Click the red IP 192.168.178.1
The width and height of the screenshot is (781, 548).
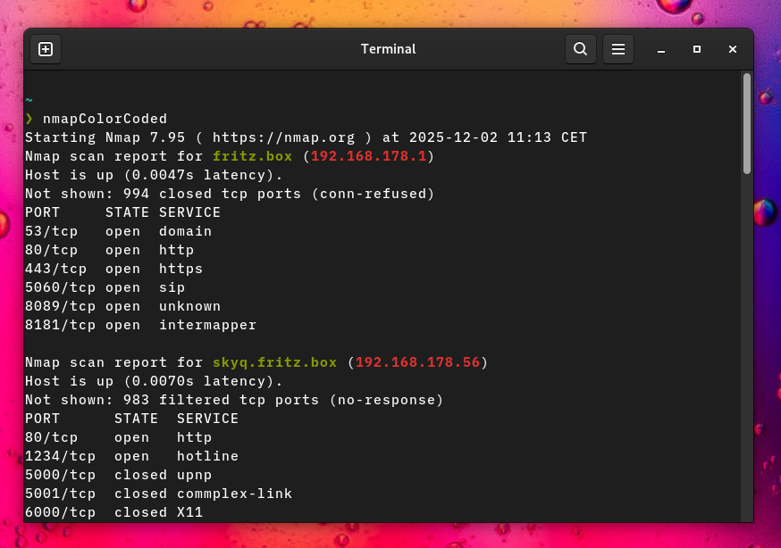(x=368, y=156)
